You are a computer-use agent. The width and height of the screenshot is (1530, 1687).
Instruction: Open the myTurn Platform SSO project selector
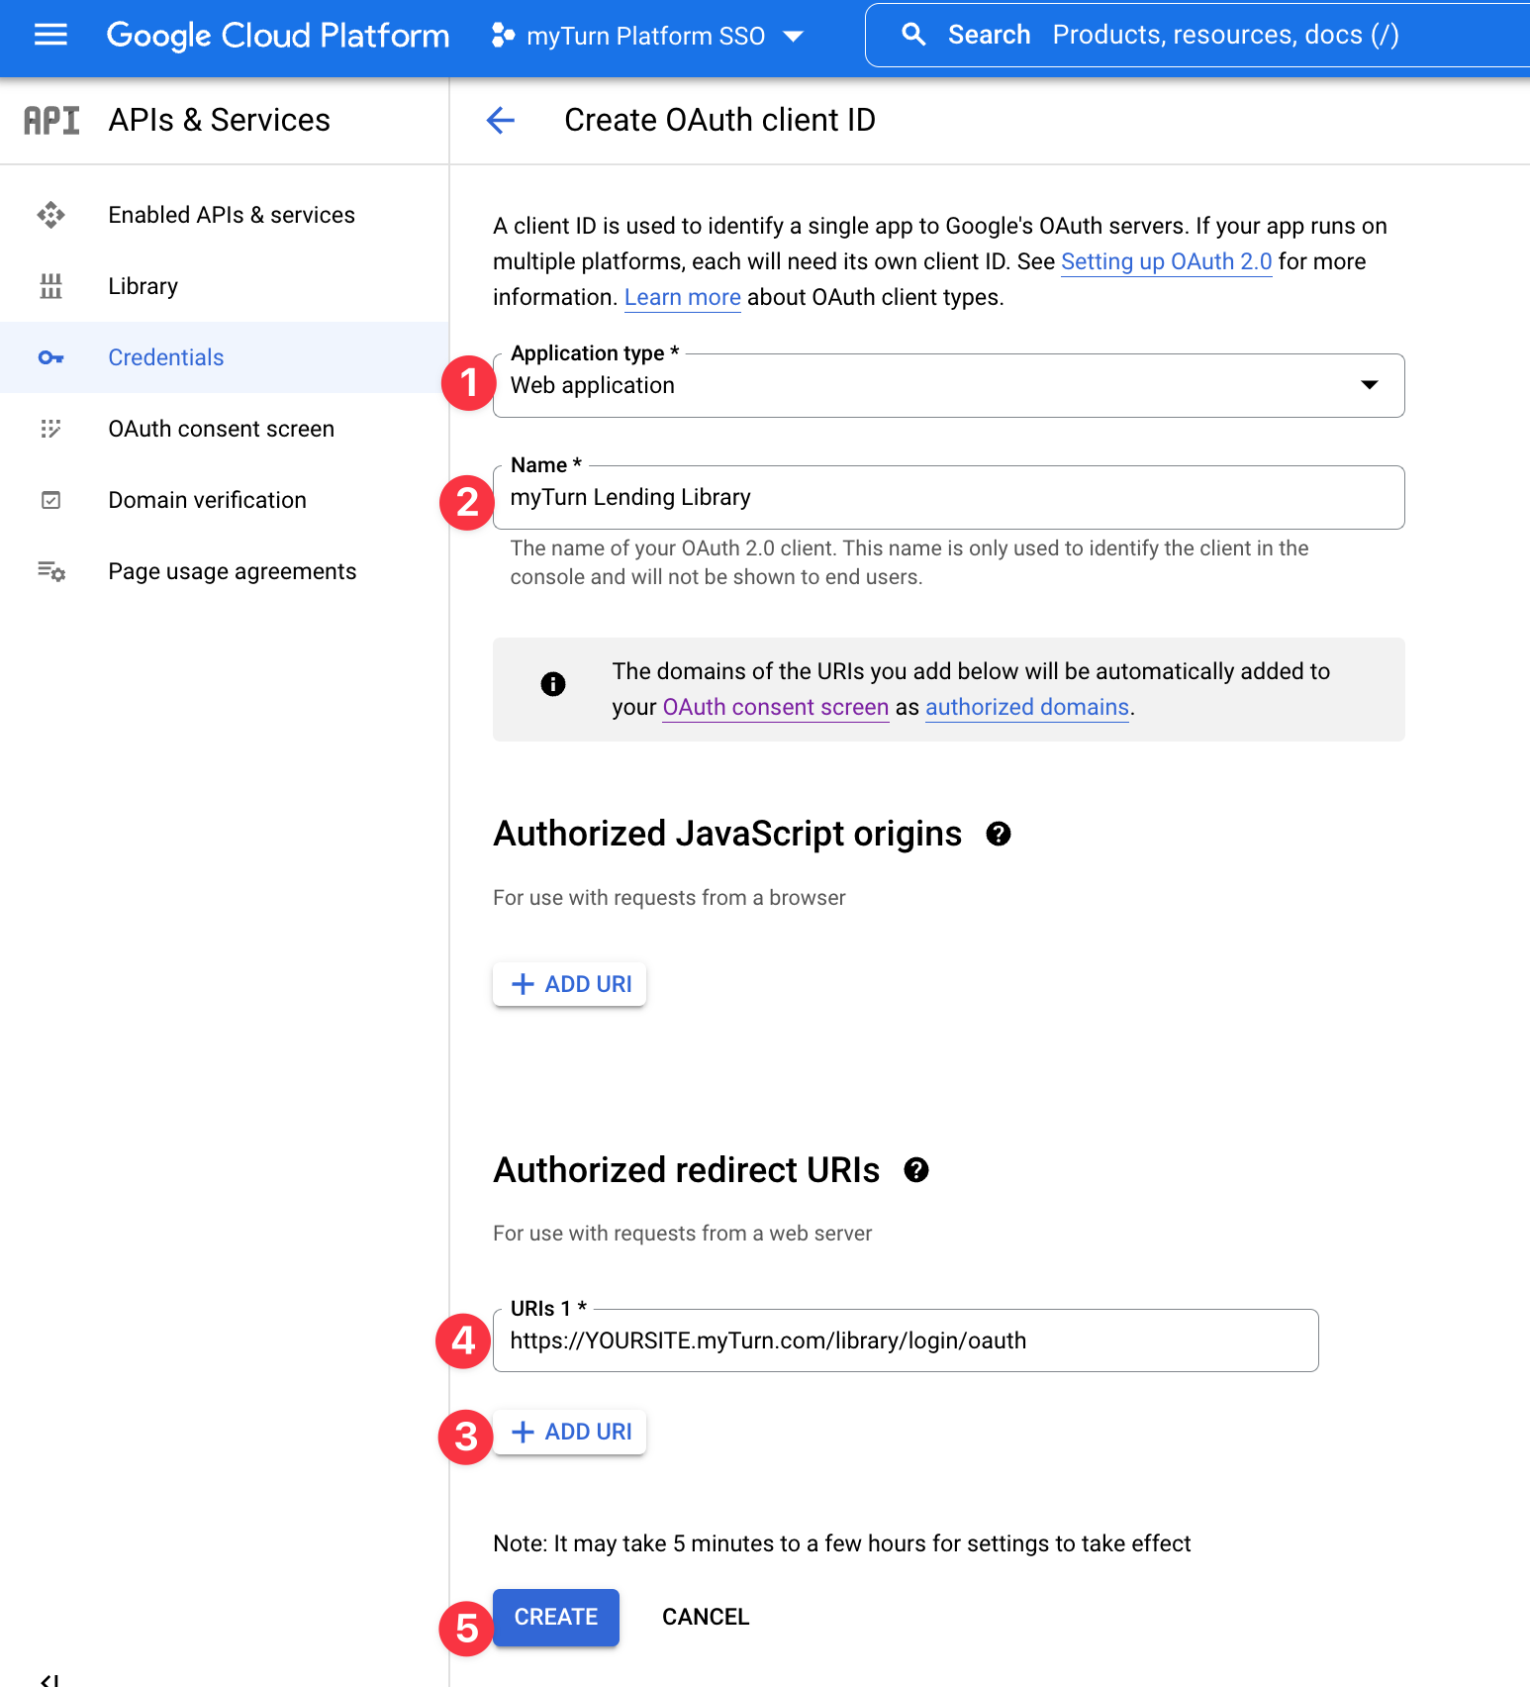pos(647,37)
